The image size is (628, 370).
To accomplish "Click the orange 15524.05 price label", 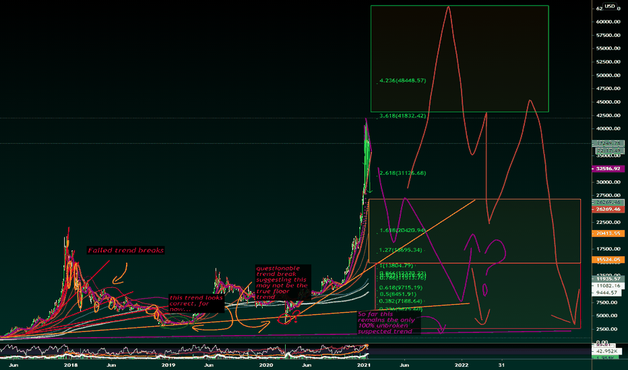I will 608,260.
